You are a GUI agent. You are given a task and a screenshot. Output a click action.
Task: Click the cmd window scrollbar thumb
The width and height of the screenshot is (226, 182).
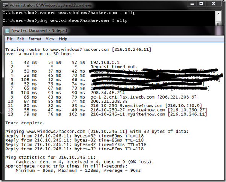click(218, 23)
